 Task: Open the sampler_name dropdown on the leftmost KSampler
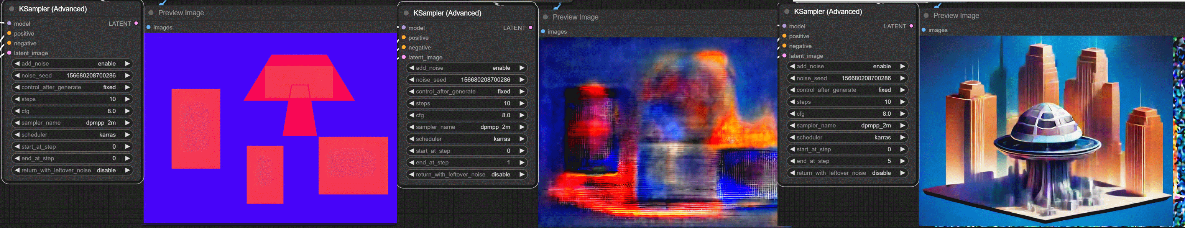(x=72, y=123)
